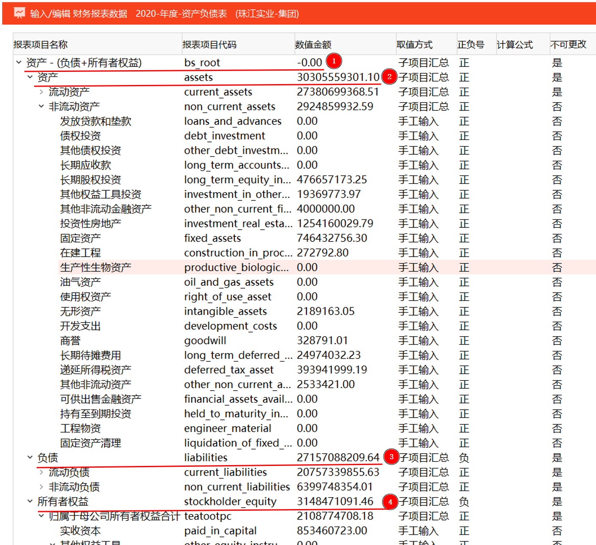The height and width of the screenshot is (545, 596).
Task: Click amount 746432756.30 for fixed_assets
Action: point(332,238)
